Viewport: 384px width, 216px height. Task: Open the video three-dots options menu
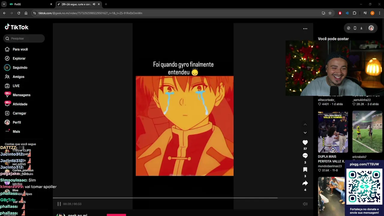coord(305,29)
